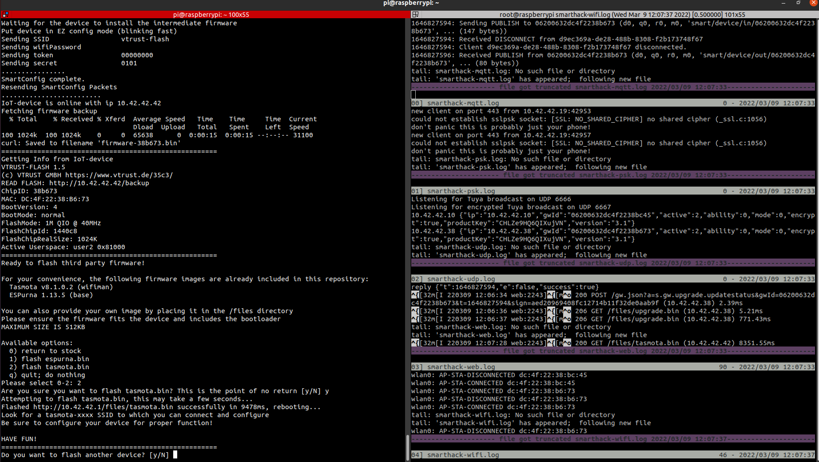
Task: Select the smarthack-web.log status bar
Action: coord(613,367)
